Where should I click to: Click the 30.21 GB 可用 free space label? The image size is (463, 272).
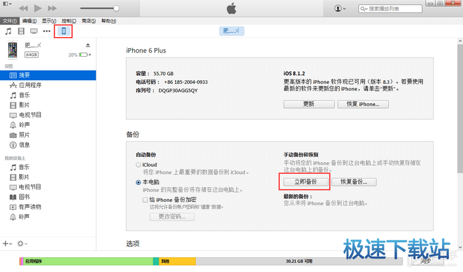(299, 261)
